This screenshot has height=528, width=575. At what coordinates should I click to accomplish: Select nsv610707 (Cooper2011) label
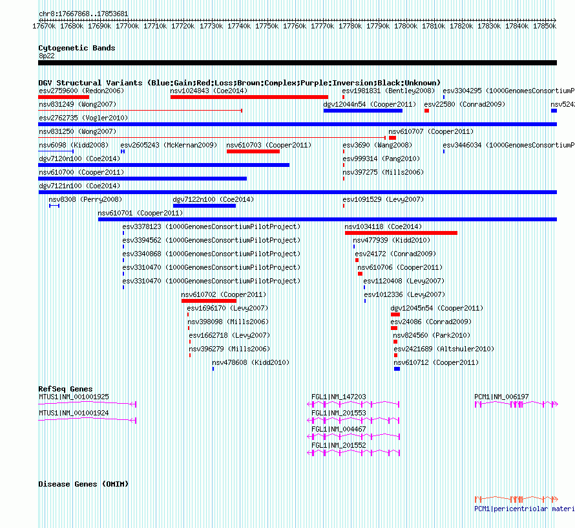(x=431, y=131)
